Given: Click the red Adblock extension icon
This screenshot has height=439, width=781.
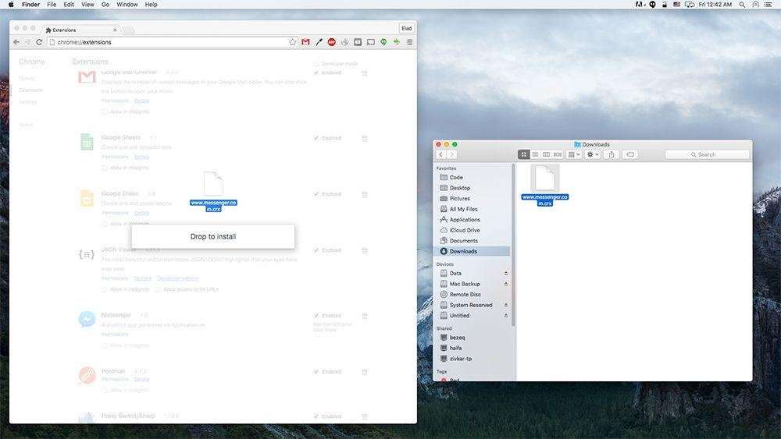Looking at the screenshot, I should [332, 42].
